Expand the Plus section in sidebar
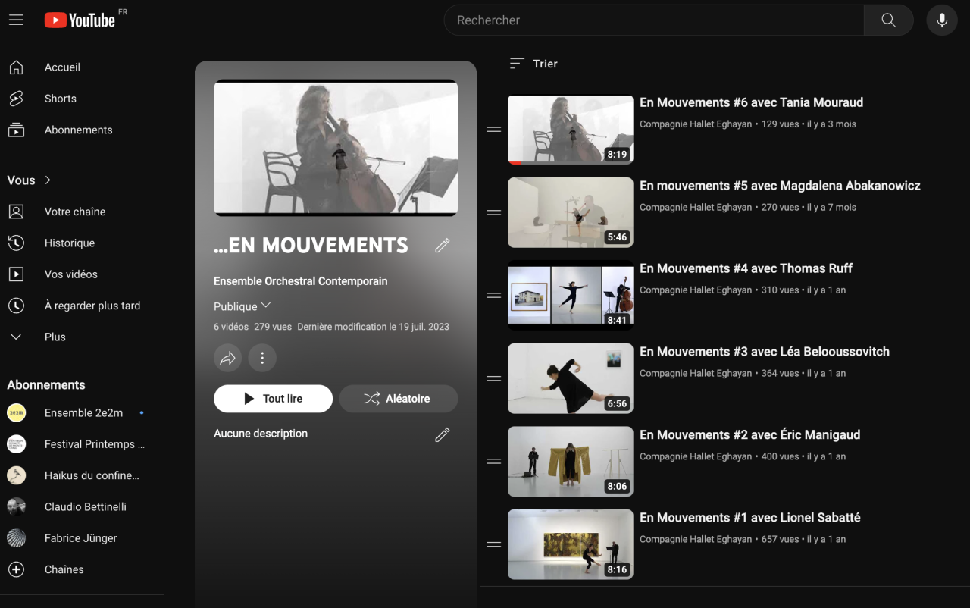Image resolution: width=970 pixels, height=608 pixels. click(x=55, y=337)
